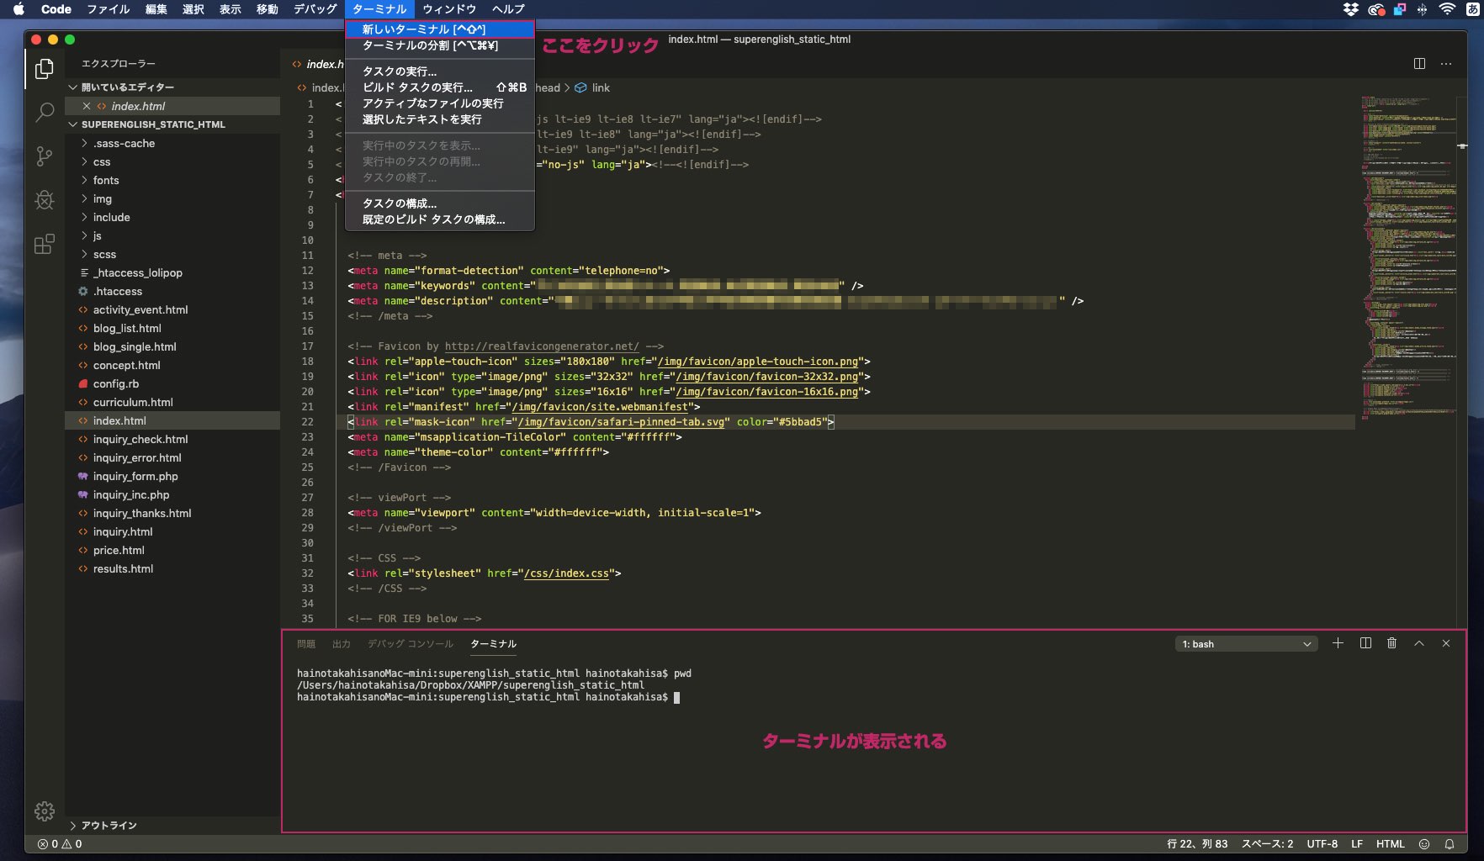
Task: Split the terminal panel
Action: point(1365,643)
